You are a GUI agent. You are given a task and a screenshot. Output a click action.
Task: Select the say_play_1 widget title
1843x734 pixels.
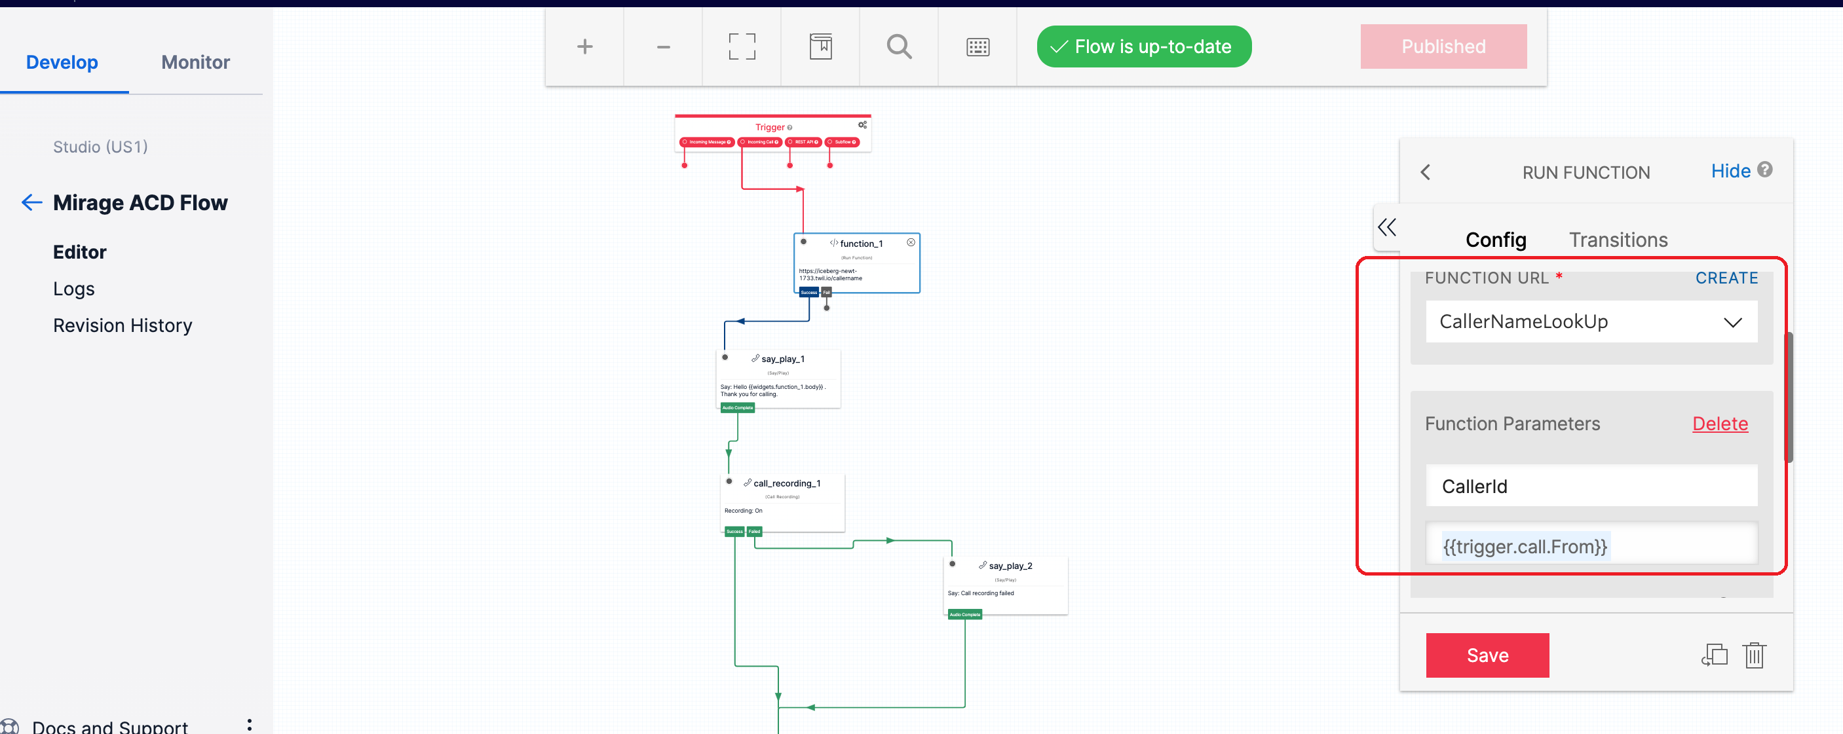click(x=783, y=359)
